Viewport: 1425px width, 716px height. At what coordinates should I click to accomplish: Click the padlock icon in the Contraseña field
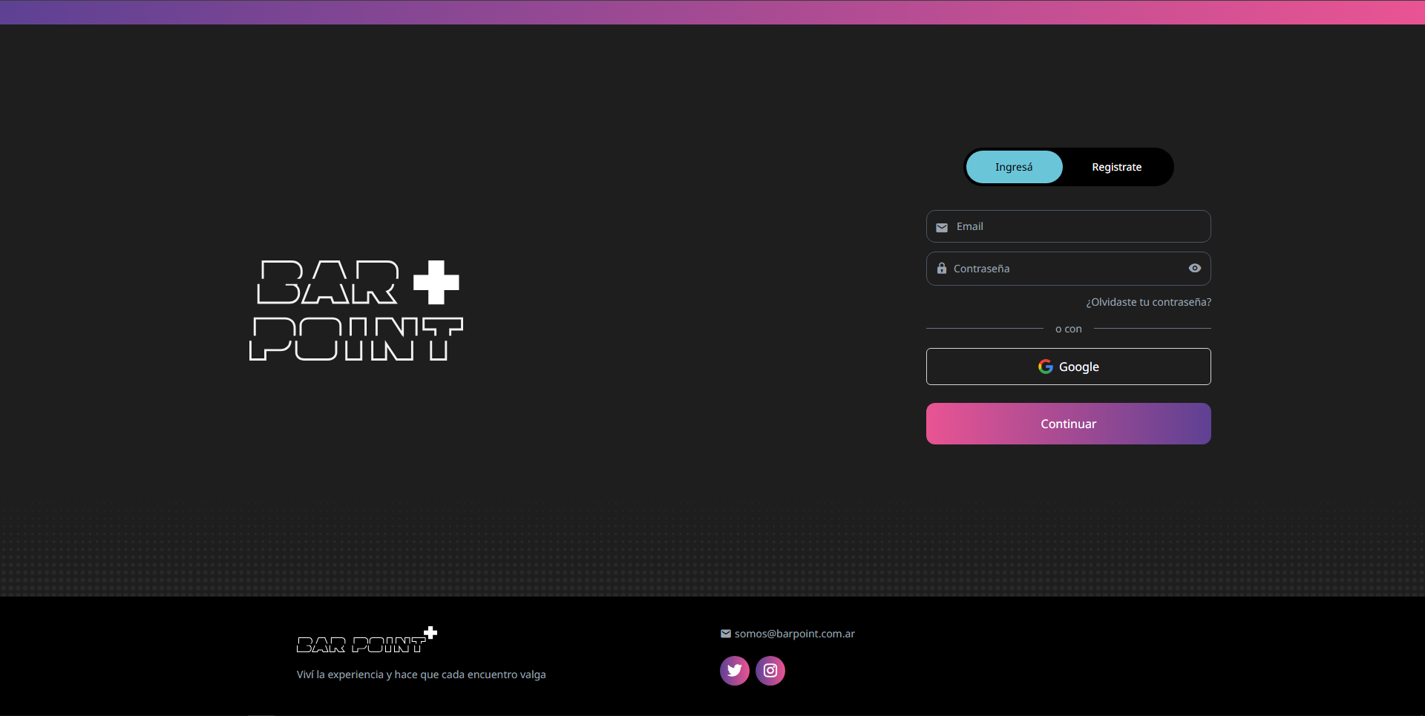941,269
